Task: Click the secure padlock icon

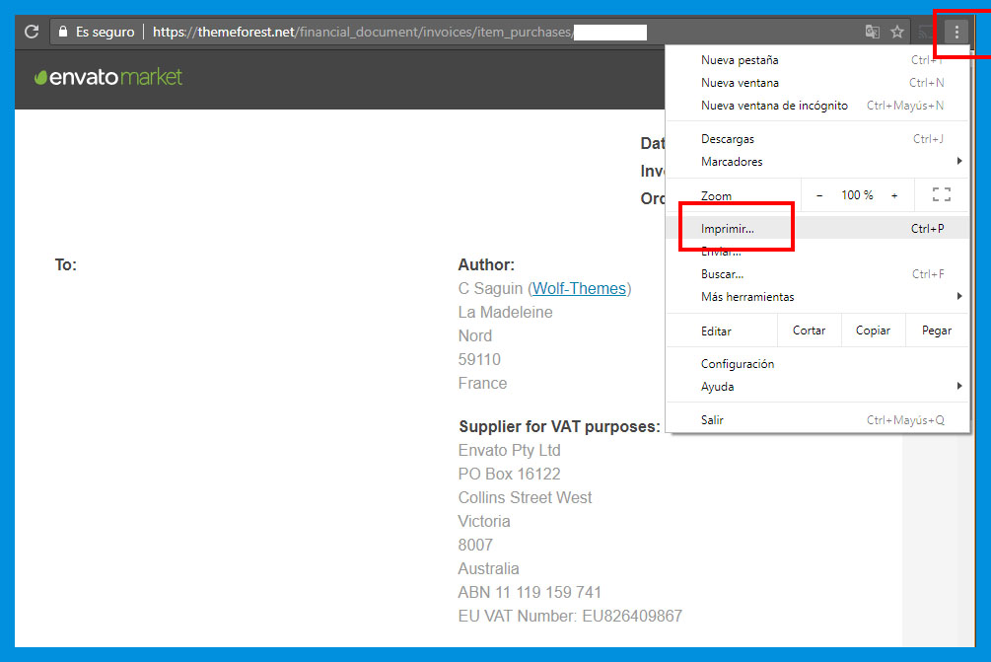Action: point(62,32)
